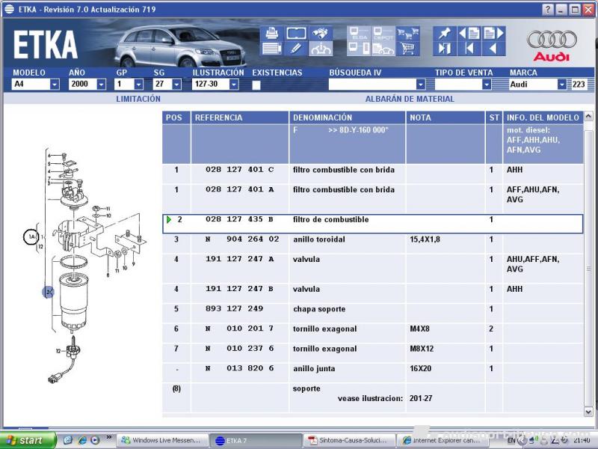
Task: Click the REFERENCIA column header
Action: (240, 117)
